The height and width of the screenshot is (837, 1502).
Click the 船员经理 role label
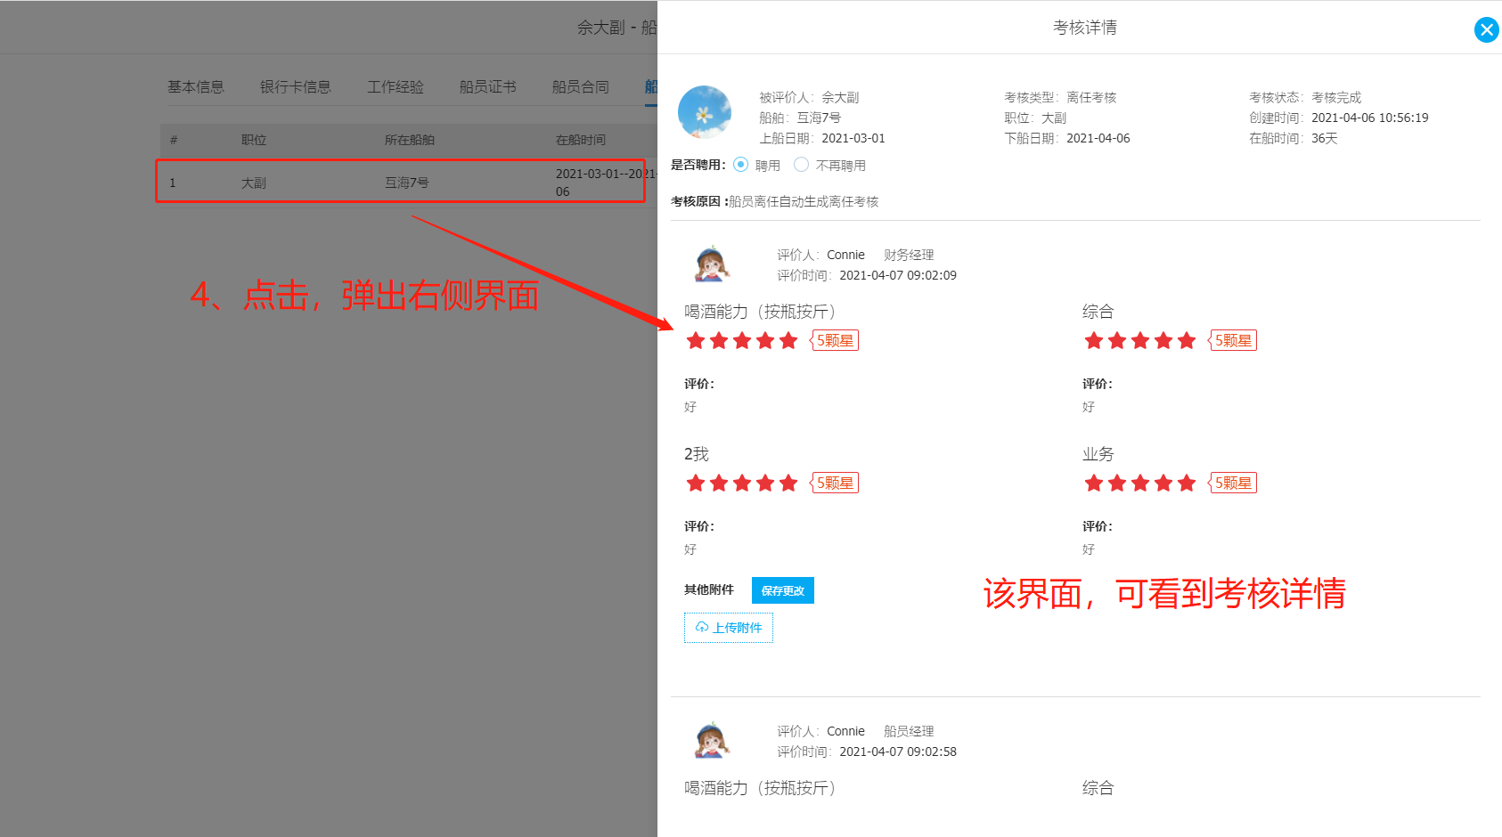pyautogui.click(x=909, y=731)
